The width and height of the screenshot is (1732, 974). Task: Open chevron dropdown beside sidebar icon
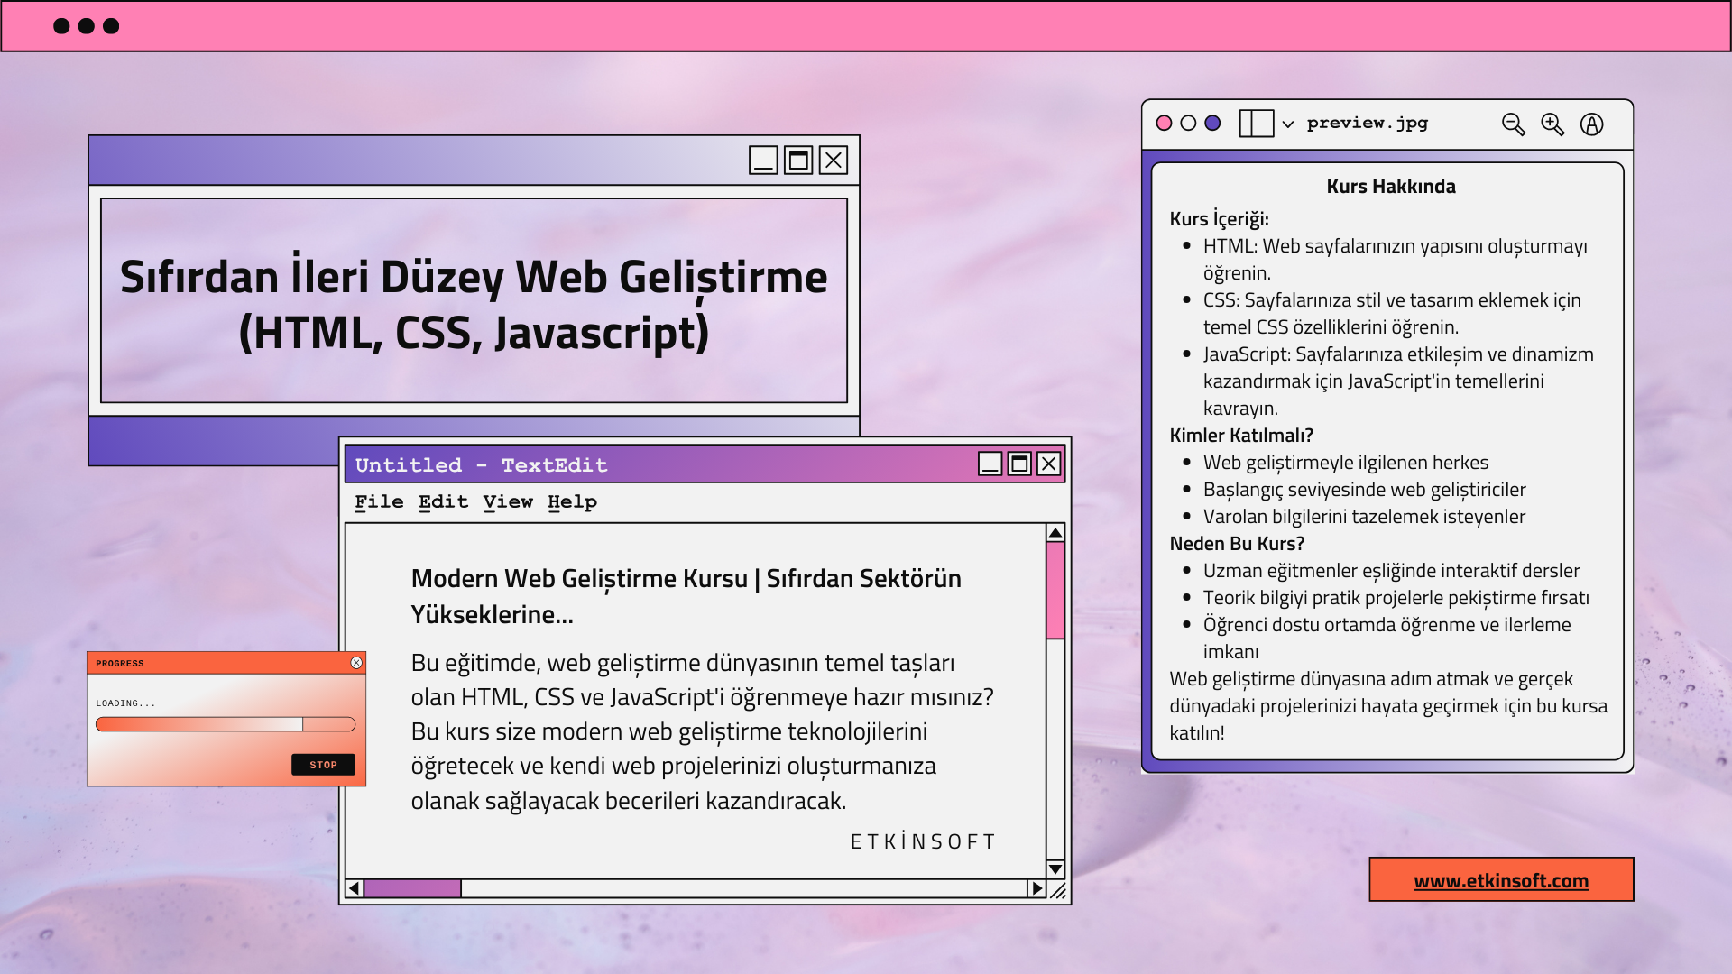1288,124
